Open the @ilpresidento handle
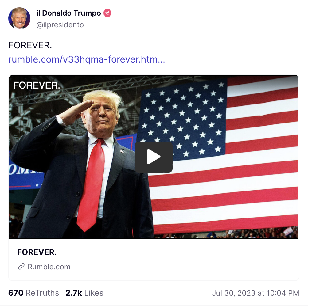The height and width of the screenshot is (307, 312). point(60,25)
